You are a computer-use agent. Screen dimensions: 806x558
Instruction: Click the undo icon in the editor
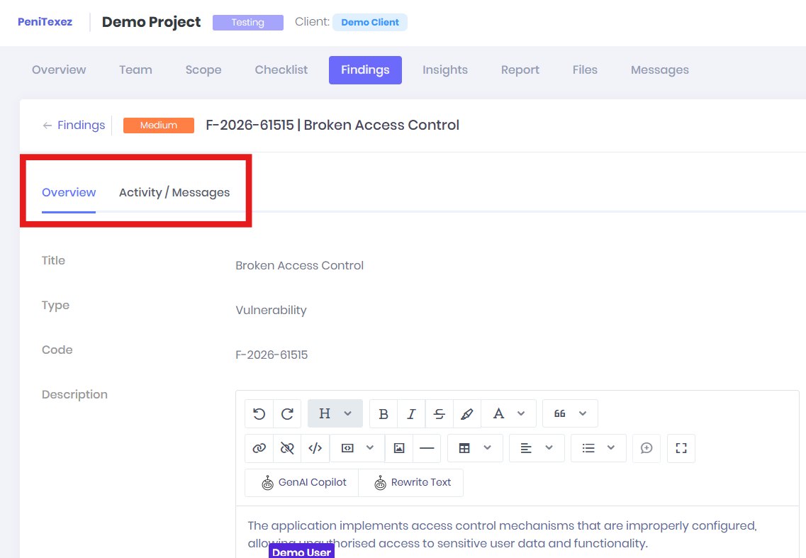259,413
